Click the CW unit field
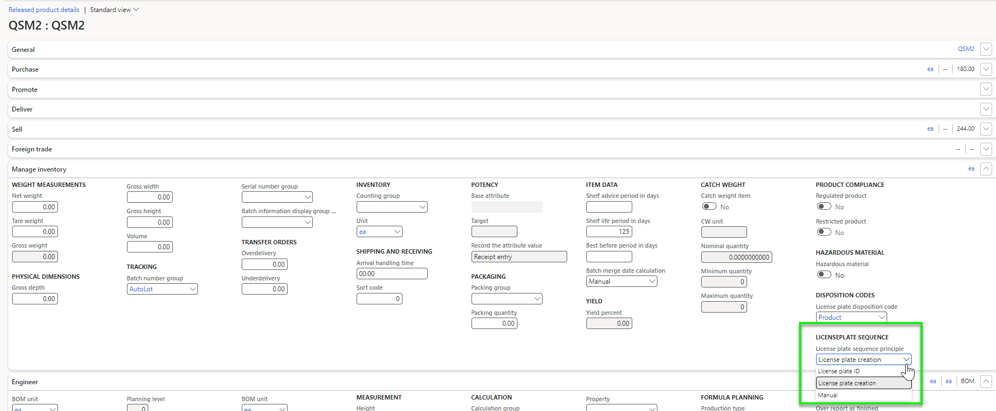This screenshot has height=411, width=996. [x=724, y=232]
